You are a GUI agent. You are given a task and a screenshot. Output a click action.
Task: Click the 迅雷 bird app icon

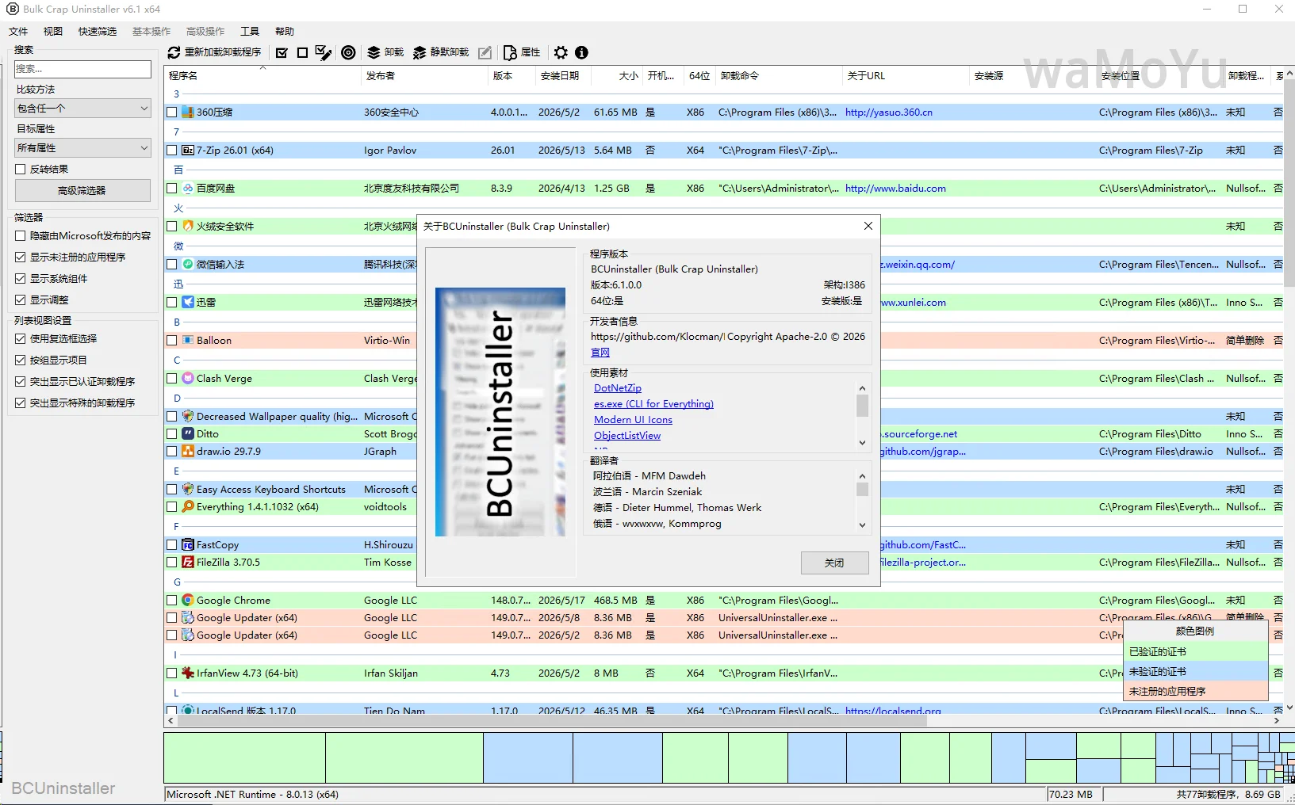188,303
